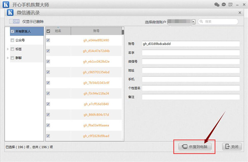
Task: Click the 手机 input field
Action: [x=191, y=79]
